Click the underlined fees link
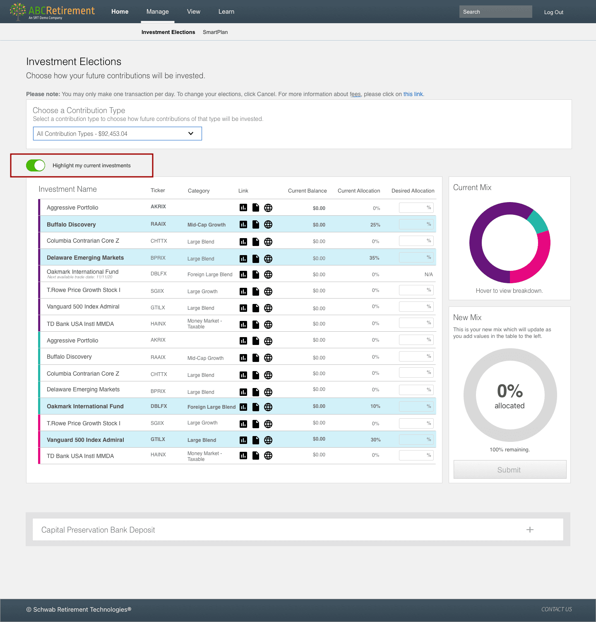This screenshot has width=596, height=622. [x=355, y=94]
